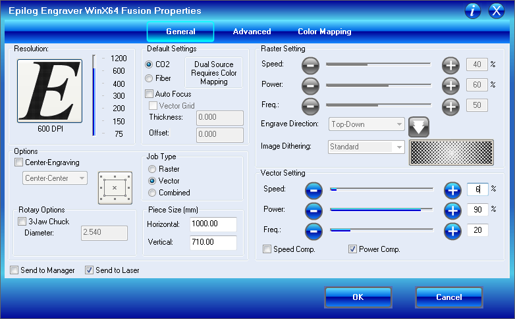
Task: Decrease raster power with minus button
Action: pos(310,86)
